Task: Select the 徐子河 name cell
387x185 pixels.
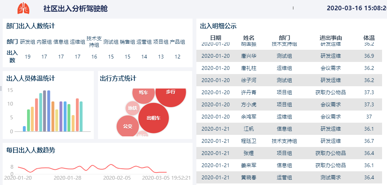Action: [249, 80]
